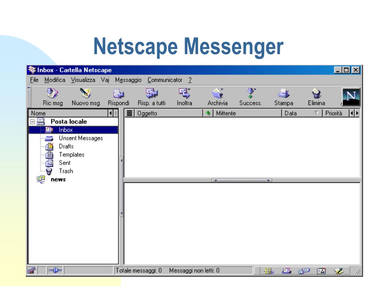Viewport: 382px width, 286px height.
Task: Click the thread column icon left of Oggetto
Action: [x=129, y=113]
